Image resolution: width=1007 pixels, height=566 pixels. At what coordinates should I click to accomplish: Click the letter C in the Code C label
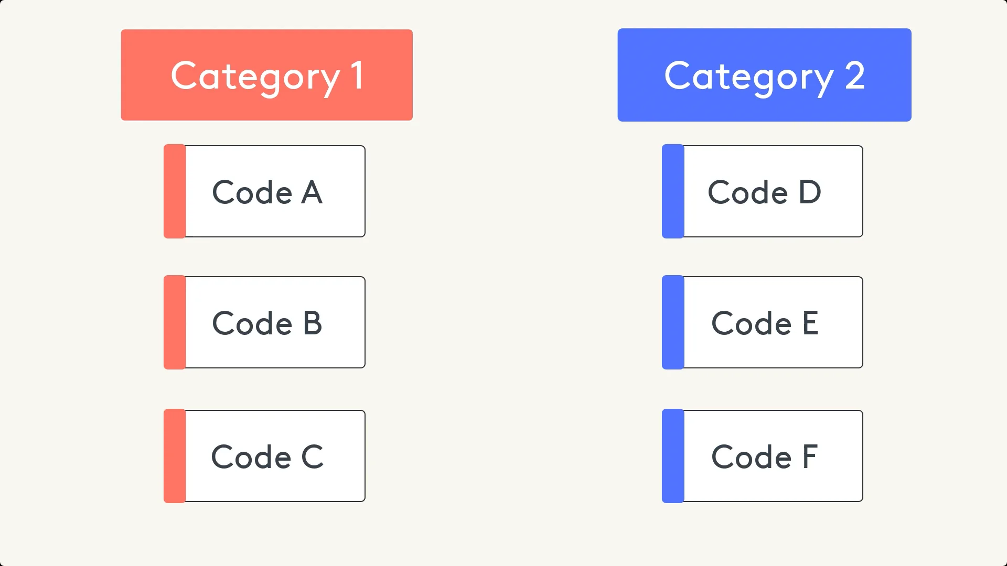point(312,457)
